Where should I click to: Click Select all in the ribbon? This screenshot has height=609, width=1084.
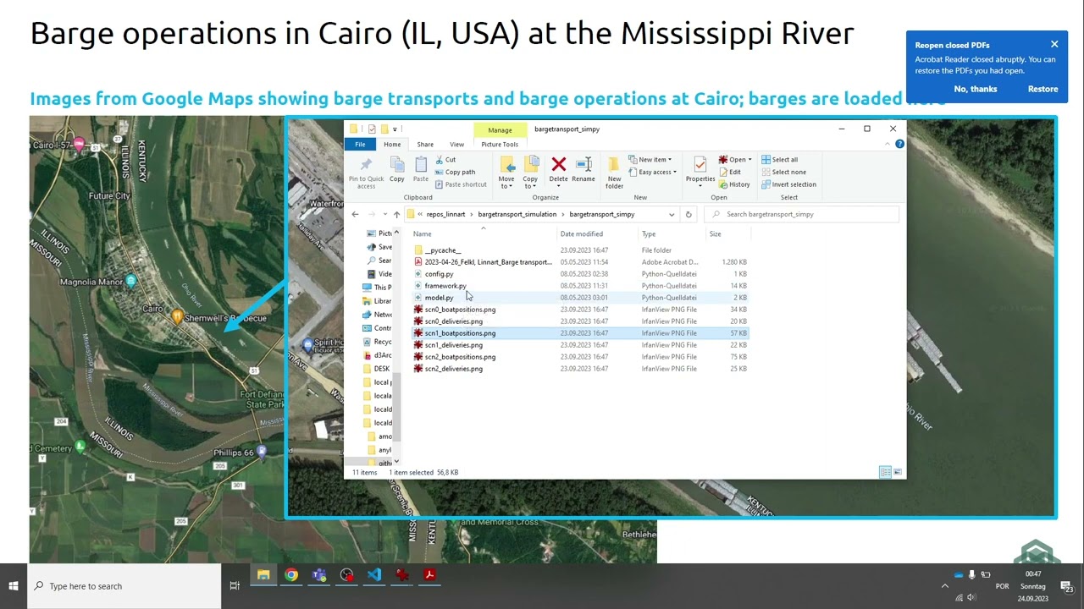click(779, 160)
